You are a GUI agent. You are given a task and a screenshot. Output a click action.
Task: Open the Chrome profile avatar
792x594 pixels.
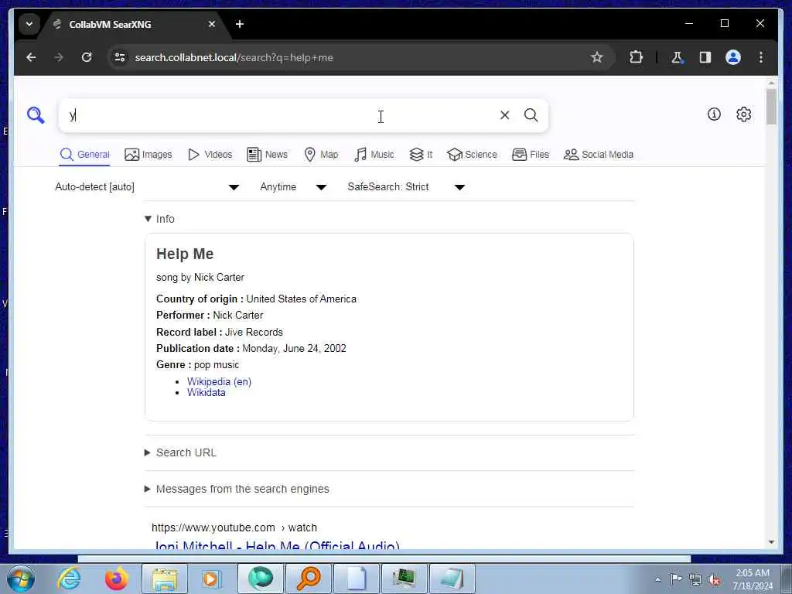[733, 57]
